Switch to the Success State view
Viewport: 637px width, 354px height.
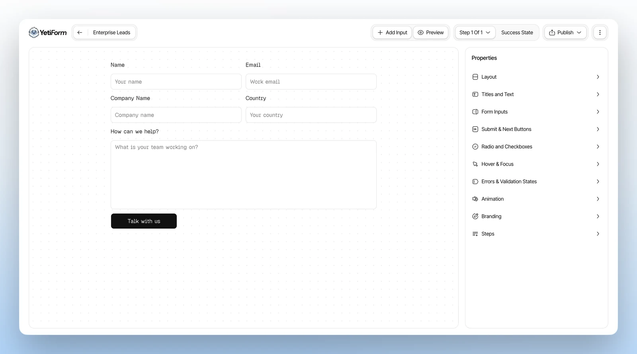pyautogui.click(x=517, y=33)
